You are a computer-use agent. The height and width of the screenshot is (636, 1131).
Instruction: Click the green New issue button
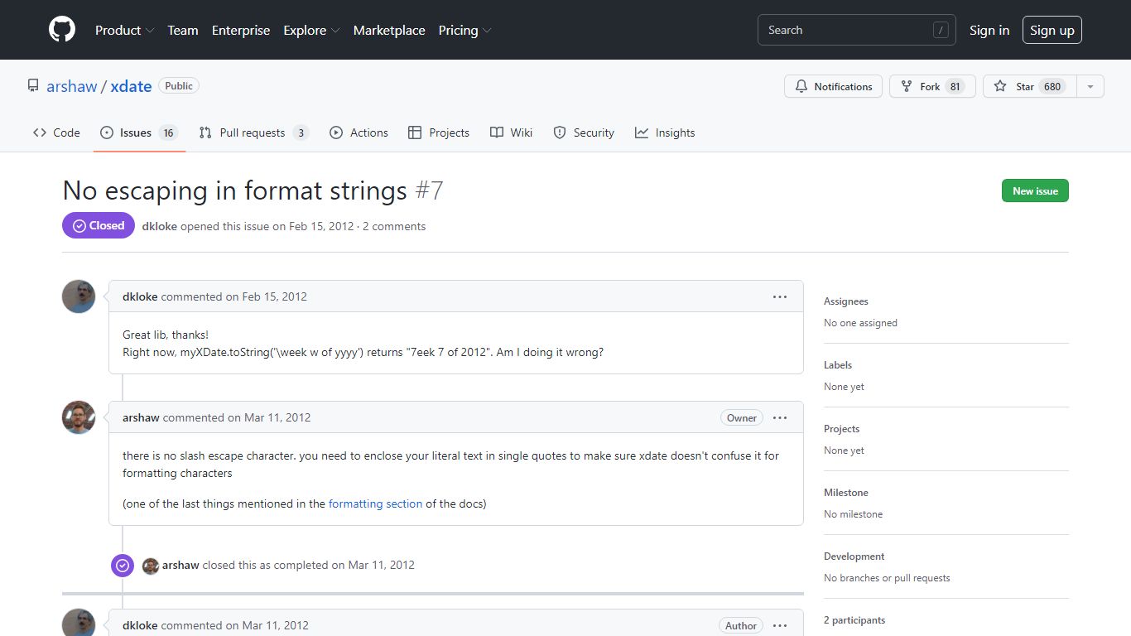coord(1035,190)
